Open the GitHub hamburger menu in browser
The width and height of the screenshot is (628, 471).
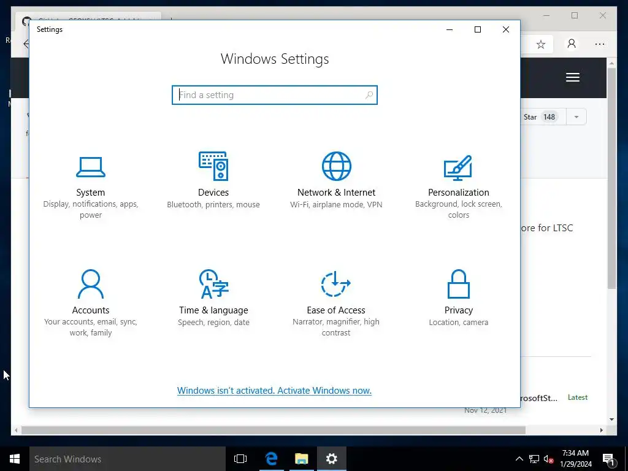(x=573, y=77)
